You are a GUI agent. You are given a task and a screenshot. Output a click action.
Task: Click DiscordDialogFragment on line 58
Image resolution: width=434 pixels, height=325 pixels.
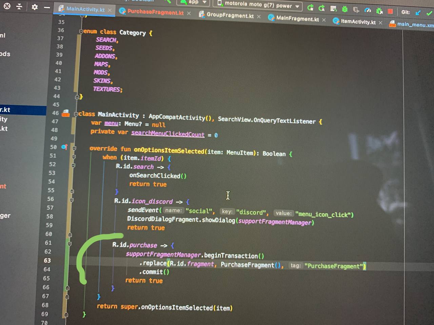(x=163, y=219)
